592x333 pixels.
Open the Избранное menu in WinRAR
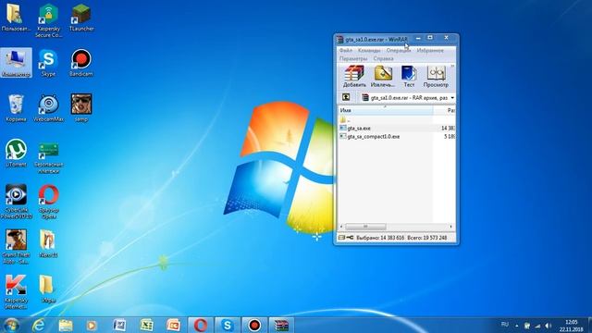coord(430,50)
